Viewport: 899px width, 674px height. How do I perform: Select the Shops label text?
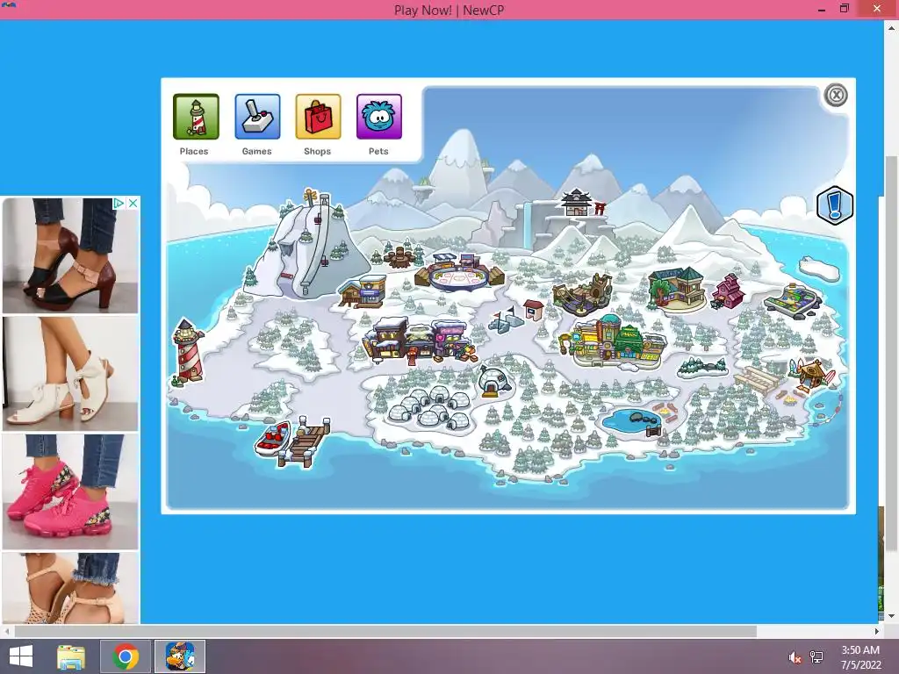[318, 151]
